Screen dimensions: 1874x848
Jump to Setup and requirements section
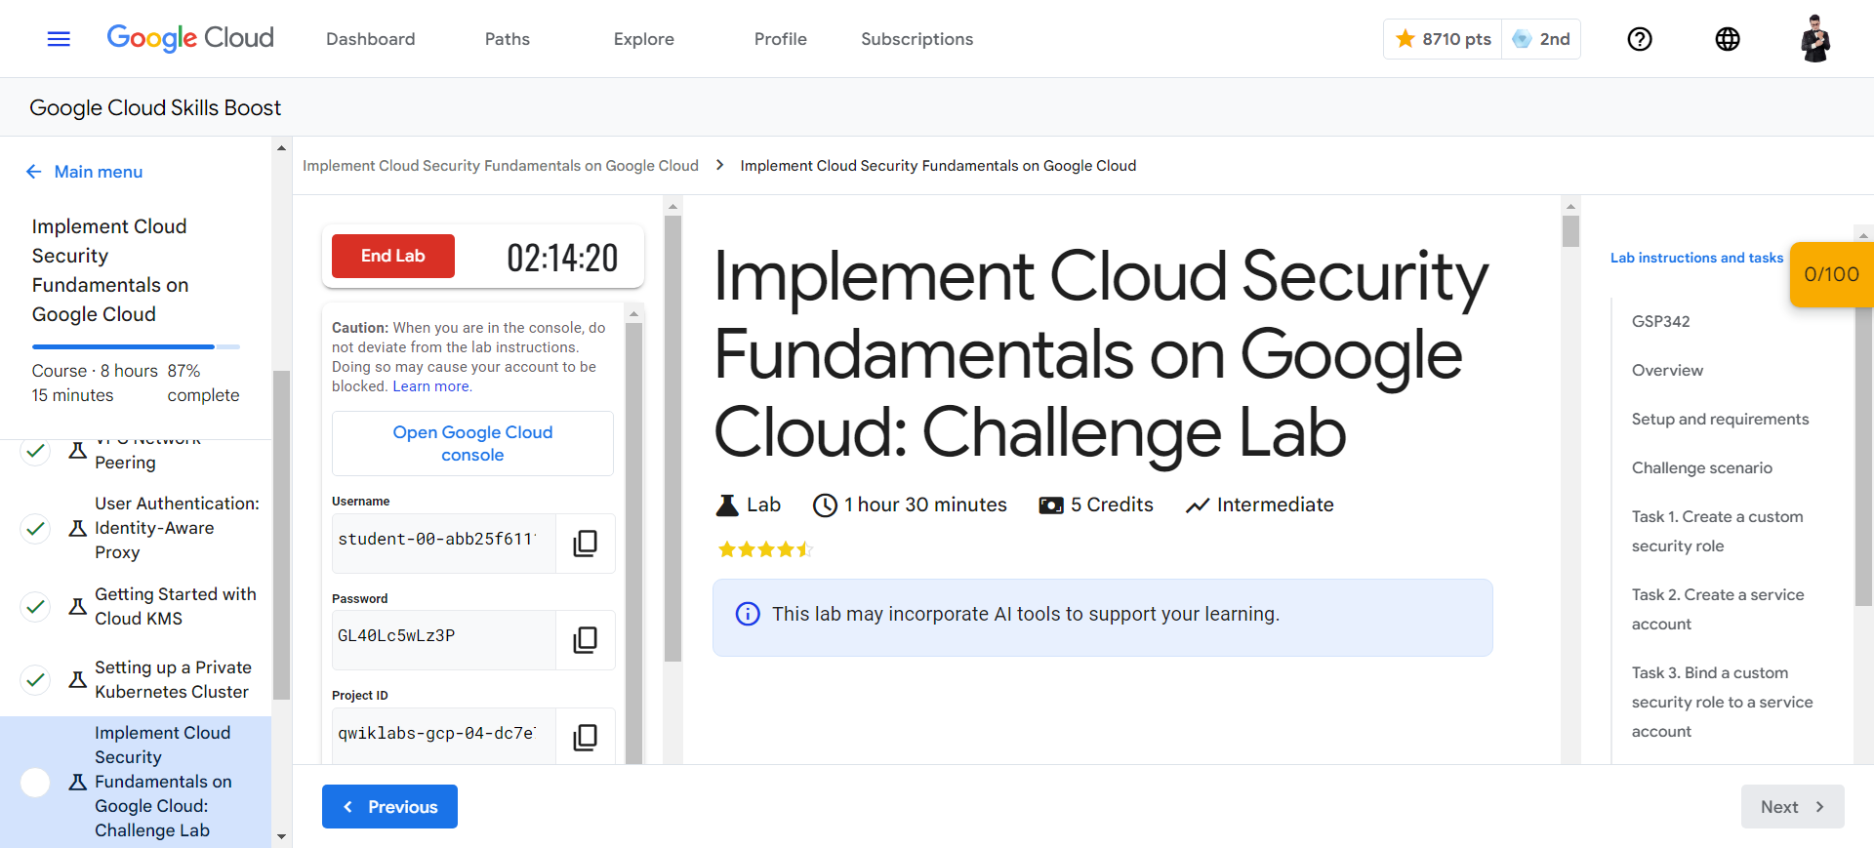[x=1720, y=419]
